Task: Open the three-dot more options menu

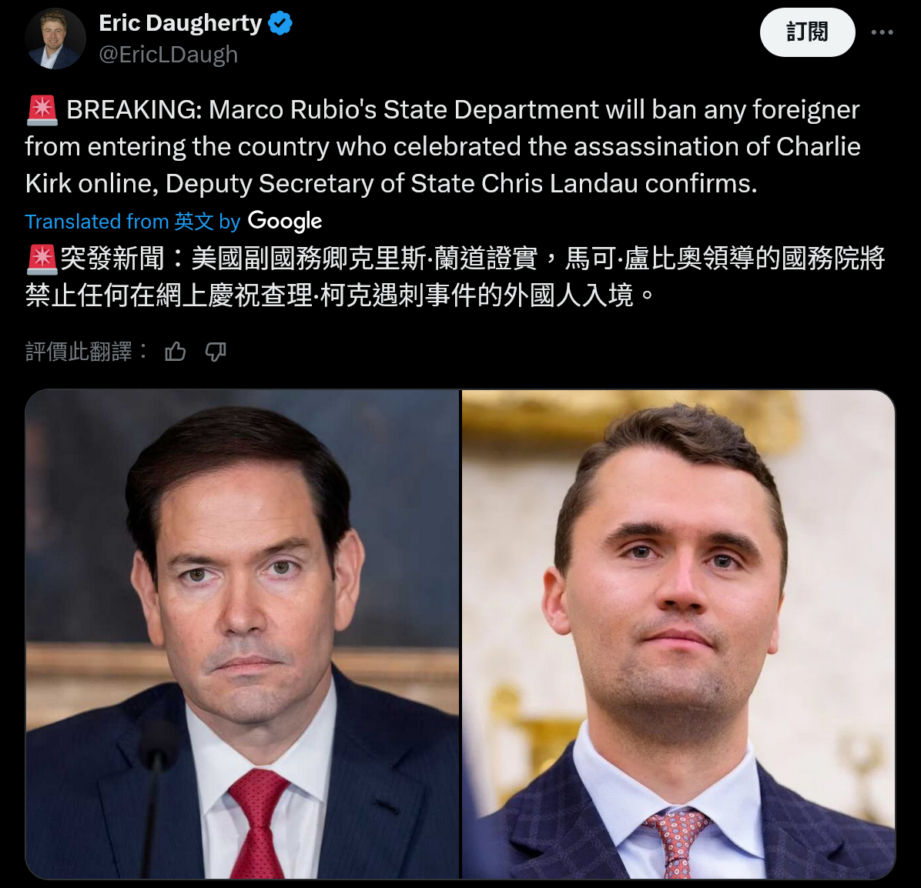Action: [x=882, y=32]
